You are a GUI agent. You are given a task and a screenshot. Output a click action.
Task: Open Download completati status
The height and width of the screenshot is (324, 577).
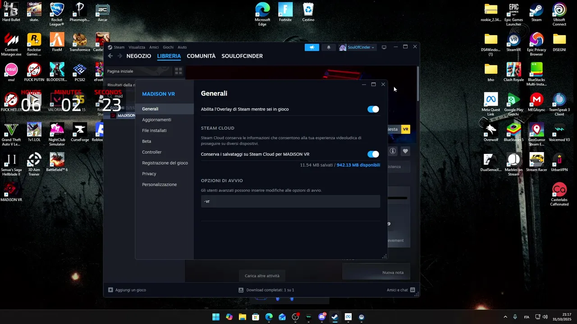[x=270, y=290]
